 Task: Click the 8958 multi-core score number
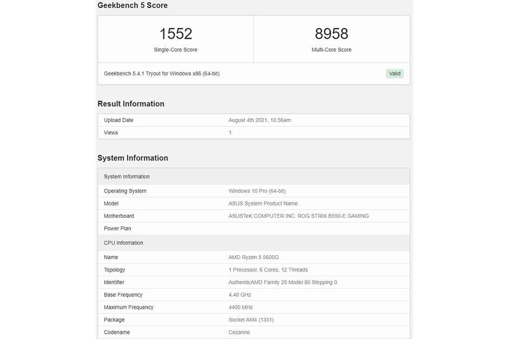[331, 34]
